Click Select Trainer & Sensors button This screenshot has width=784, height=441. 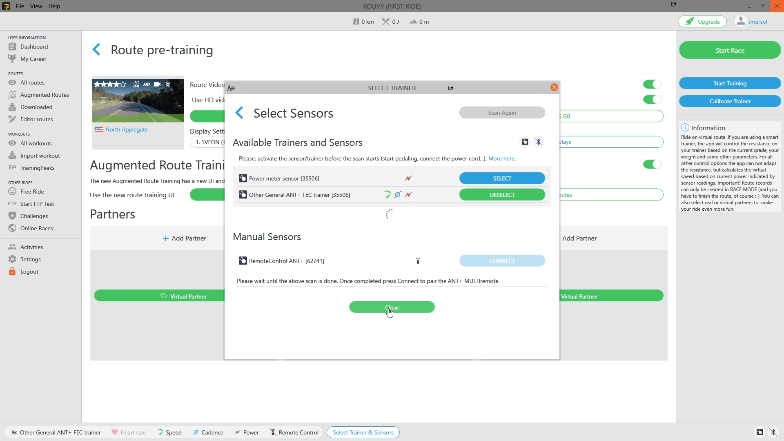click(x=363, y=432)
